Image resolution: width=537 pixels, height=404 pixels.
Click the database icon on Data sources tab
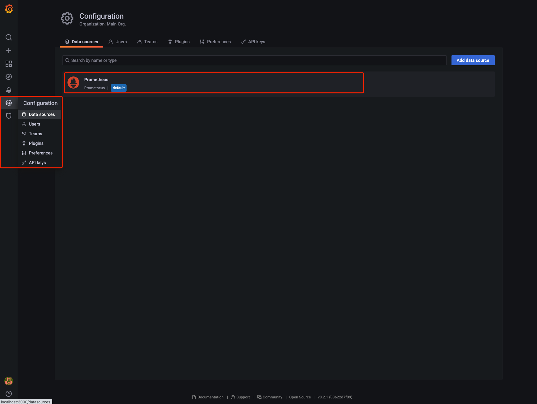click(x=67, y=42)
